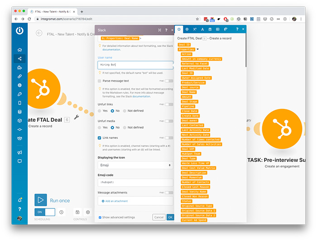Confirm Slack settings with OK

point(170,217)
